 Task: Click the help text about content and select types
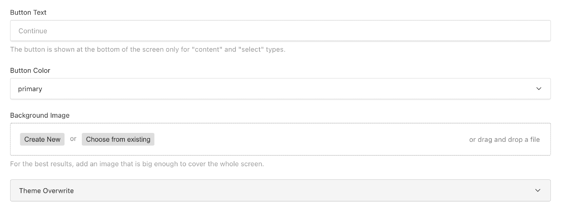148,49
